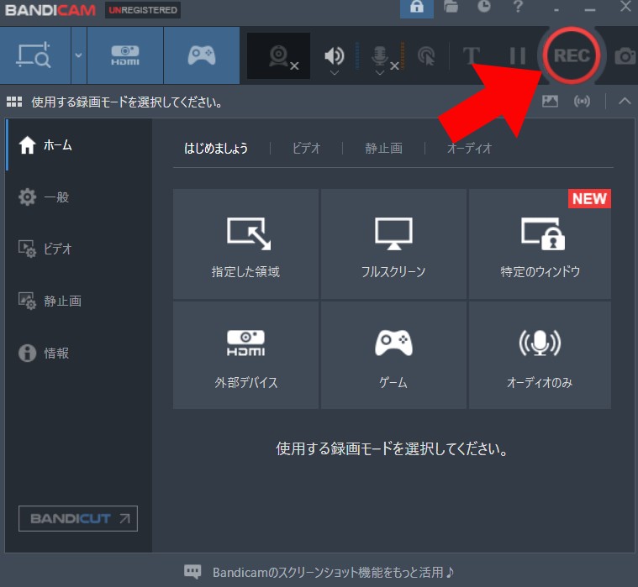
Task: Choose the 外部デバイス recording tile
Action: (245, 355)
